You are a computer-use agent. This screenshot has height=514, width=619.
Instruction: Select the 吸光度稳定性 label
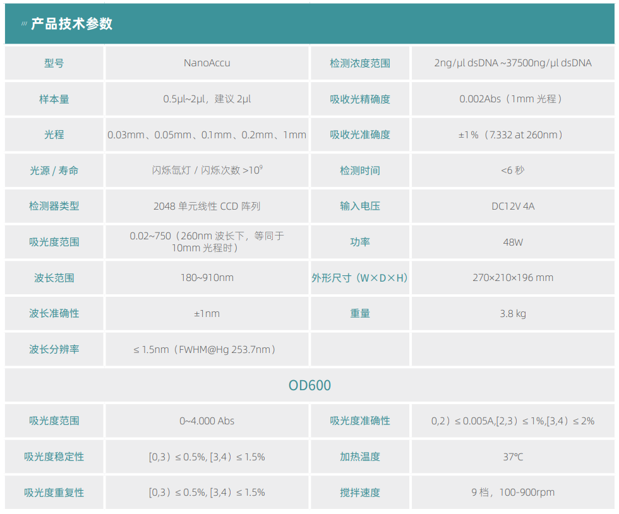pyautogui.click(x=54, y=457)
